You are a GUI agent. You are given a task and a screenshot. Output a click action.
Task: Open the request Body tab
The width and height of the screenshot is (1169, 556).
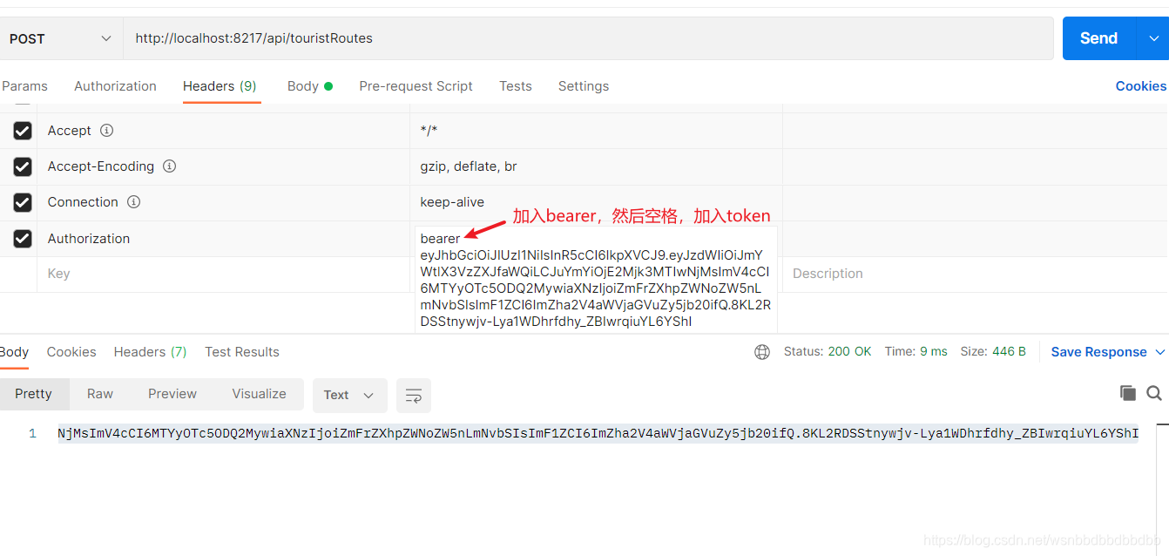point(310,86)
